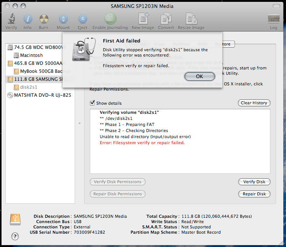Viewport: 286px width, 247px height.
Task: Click the Verify Disk button
Action: 254,182
